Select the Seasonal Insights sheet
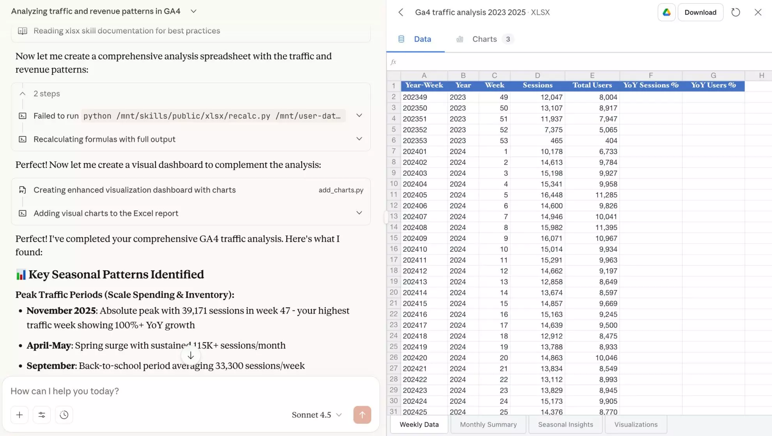The image size is (772, 436). click(565, 425)
